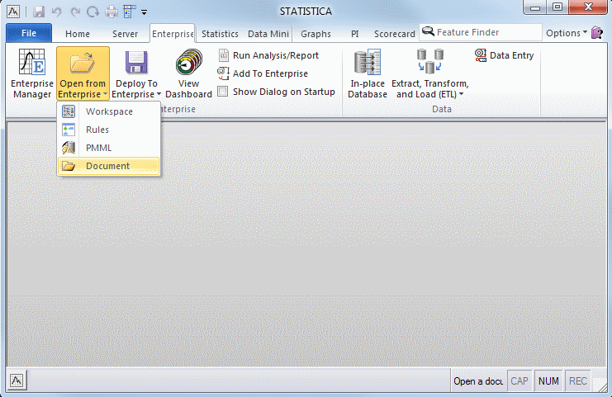The width and height of the screenshot is (612, 397).
Task: Choose PMML label from Open from Enterprise menu
Action: pyautogui.click(x=99, y=148)
